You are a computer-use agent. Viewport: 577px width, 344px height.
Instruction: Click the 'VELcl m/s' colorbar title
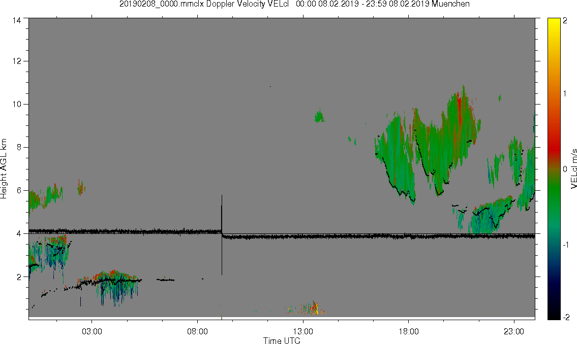(x=573, y=169)
